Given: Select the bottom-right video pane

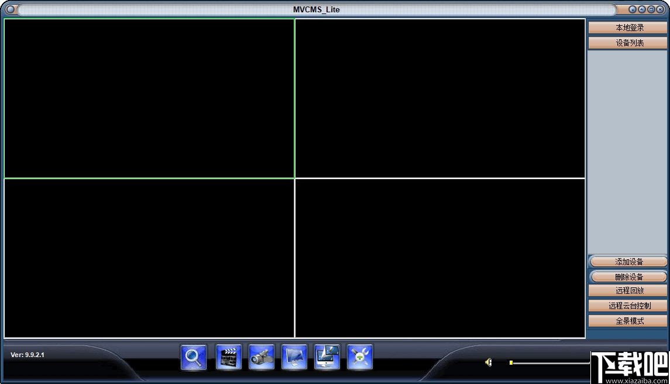Looking at the screenshot, I should click(x=440, y=258).
